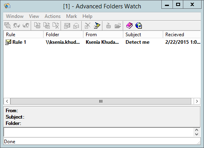This screenshot has width=204, height=148.
Task: Sort by the Folder column header
Action: tap(63, 35)
